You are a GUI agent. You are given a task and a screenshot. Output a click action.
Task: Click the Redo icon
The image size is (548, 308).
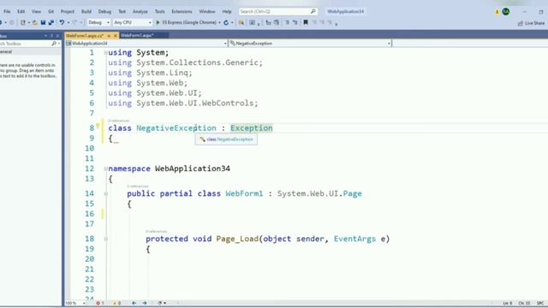tap(74, 23)
